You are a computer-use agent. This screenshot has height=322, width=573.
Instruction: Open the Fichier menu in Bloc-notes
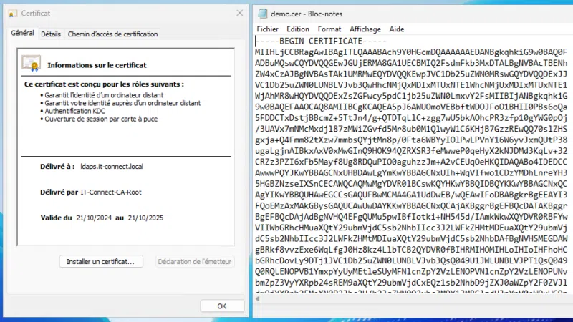click(x=267, y=29)
